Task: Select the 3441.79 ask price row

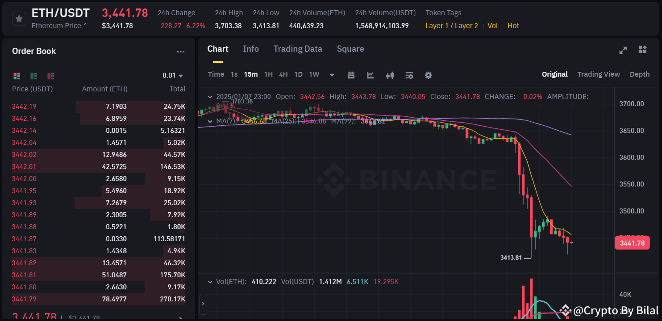Action: [99, 299]
